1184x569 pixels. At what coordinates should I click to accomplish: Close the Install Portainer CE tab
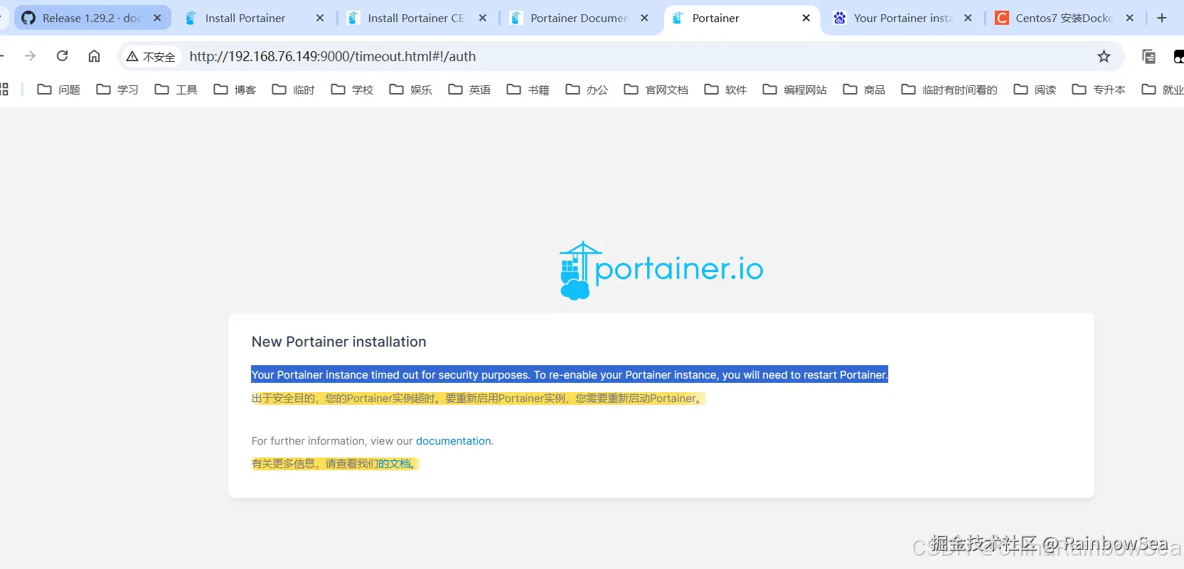point(483,18)
